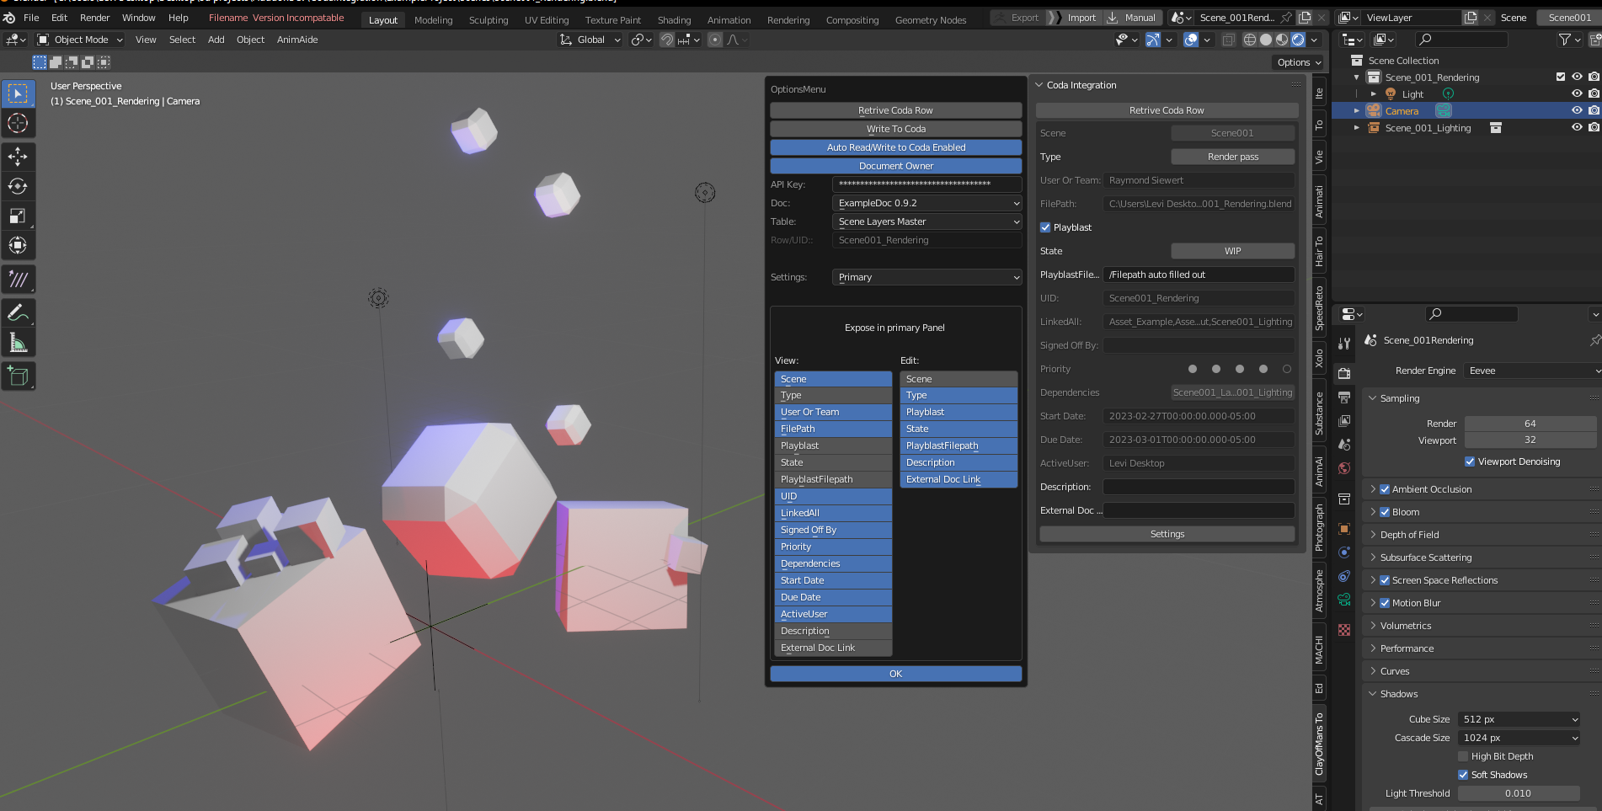Toggle Soft Shadows under Shadows
The image size is (1602, 811).
click(1465, 774)
